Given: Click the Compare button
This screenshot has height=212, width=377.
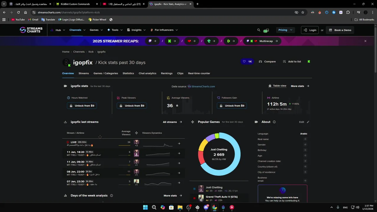Looking at the screenshot, I should pyautogui.click(x=267, y=62).
